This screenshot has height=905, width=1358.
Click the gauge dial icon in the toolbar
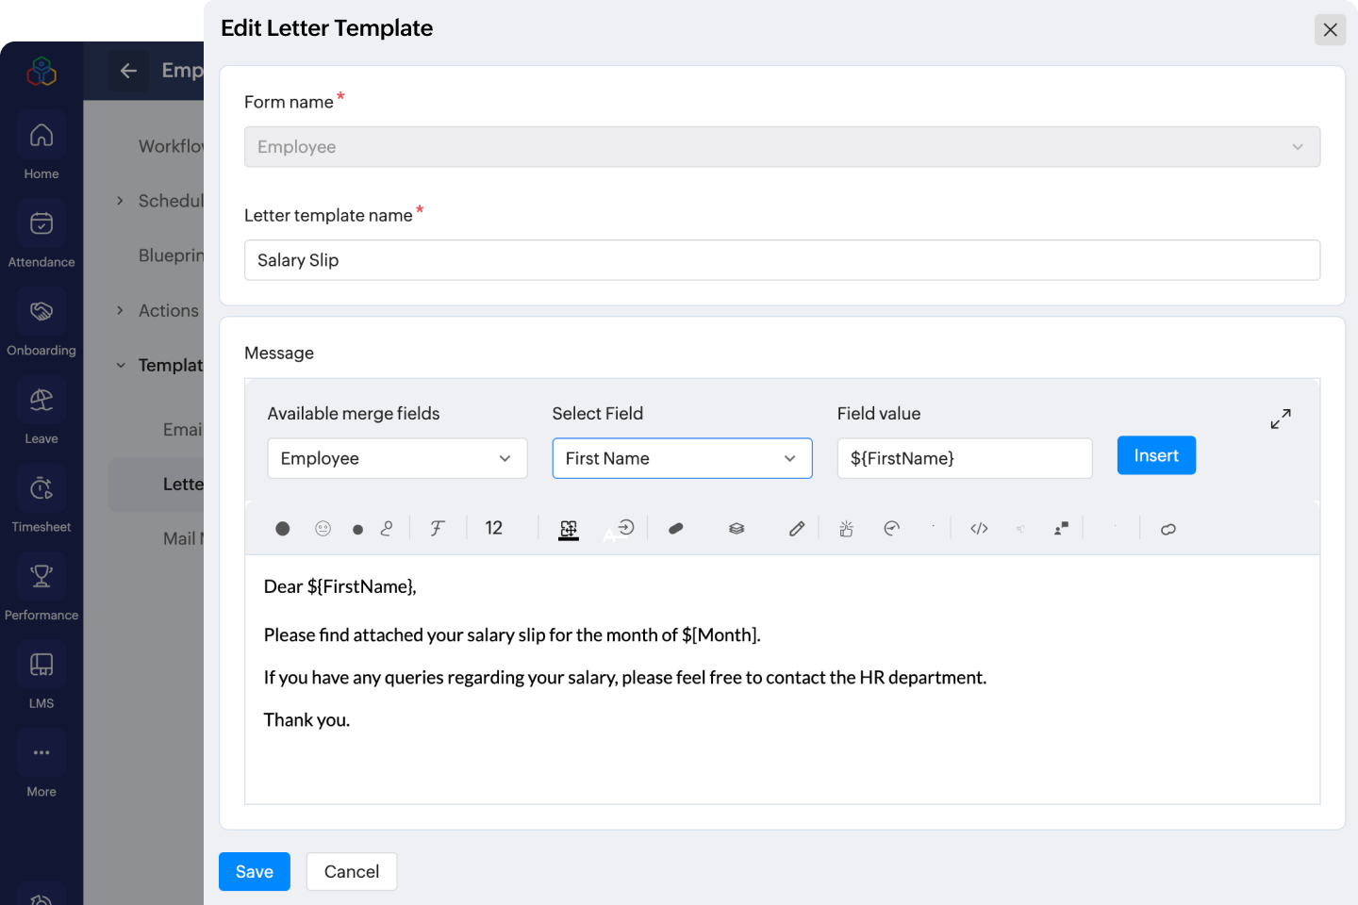891,529
